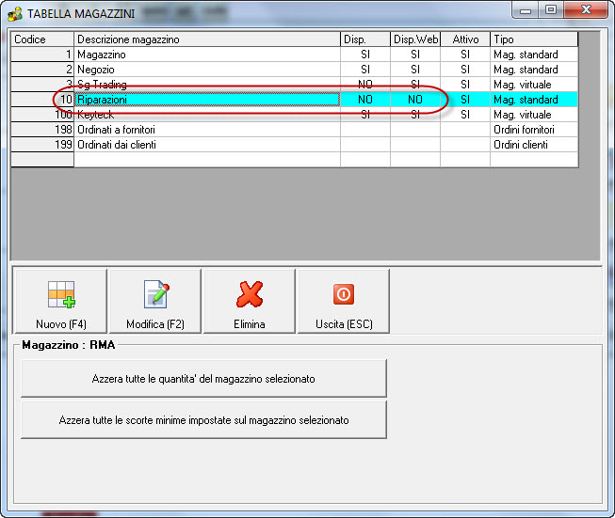Click the 'Tipo' column header

point(534,39)
